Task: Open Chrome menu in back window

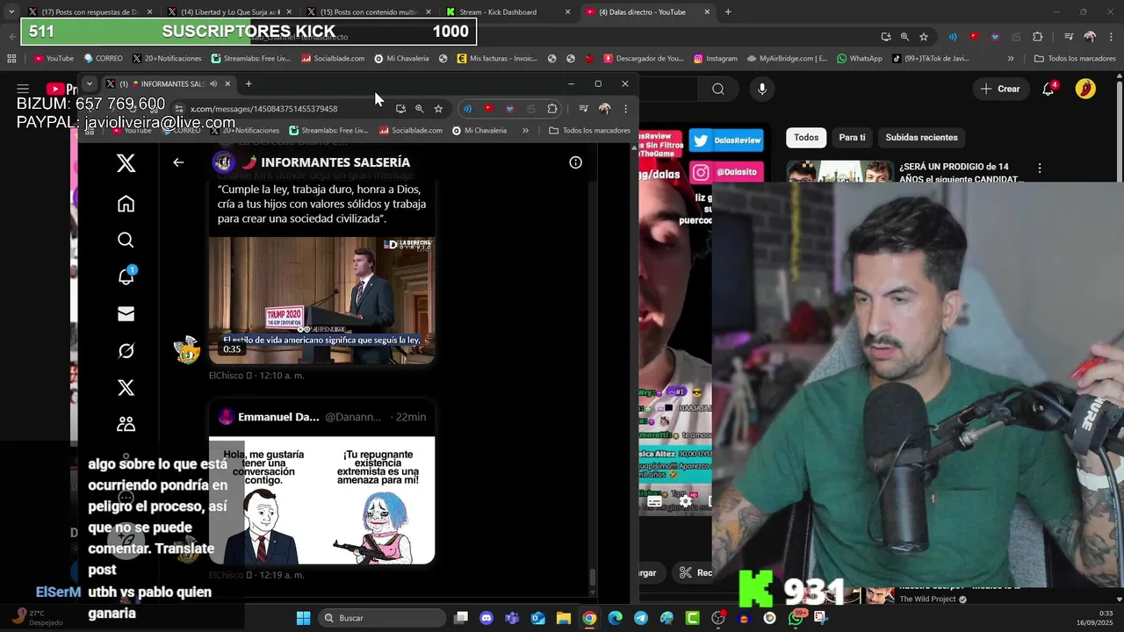Action: [1111, 37]
